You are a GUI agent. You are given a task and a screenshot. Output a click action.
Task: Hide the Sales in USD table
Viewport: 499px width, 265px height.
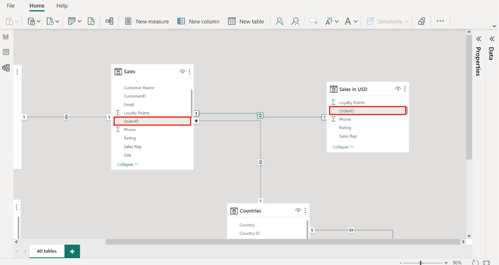(x=398, y=89)
